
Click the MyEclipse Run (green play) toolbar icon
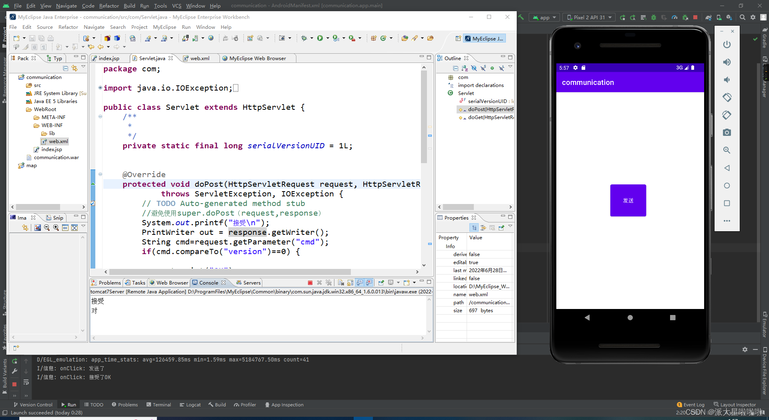coord(320,38)
